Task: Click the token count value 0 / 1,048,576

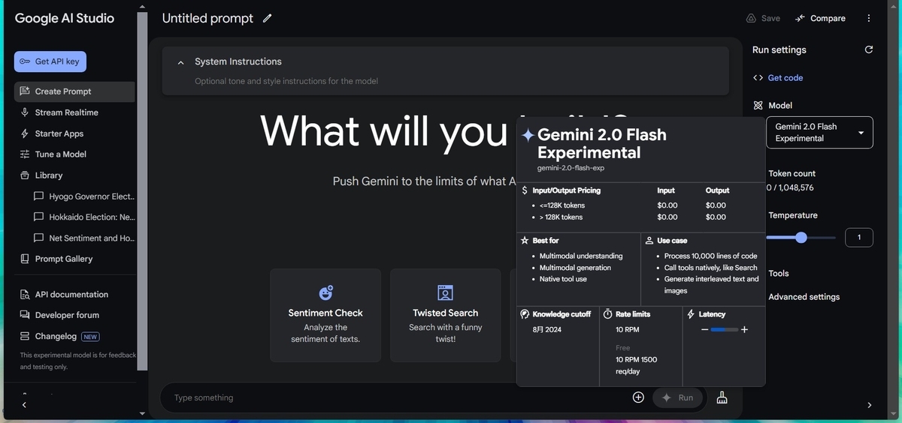Action: point(790,187)
